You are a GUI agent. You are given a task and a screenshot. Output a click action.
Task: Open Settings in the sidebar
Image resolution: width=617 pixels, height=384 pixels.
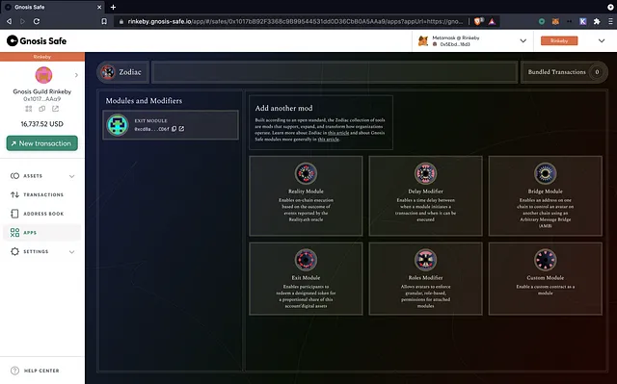pyautogui.click(x=42, y=251)
